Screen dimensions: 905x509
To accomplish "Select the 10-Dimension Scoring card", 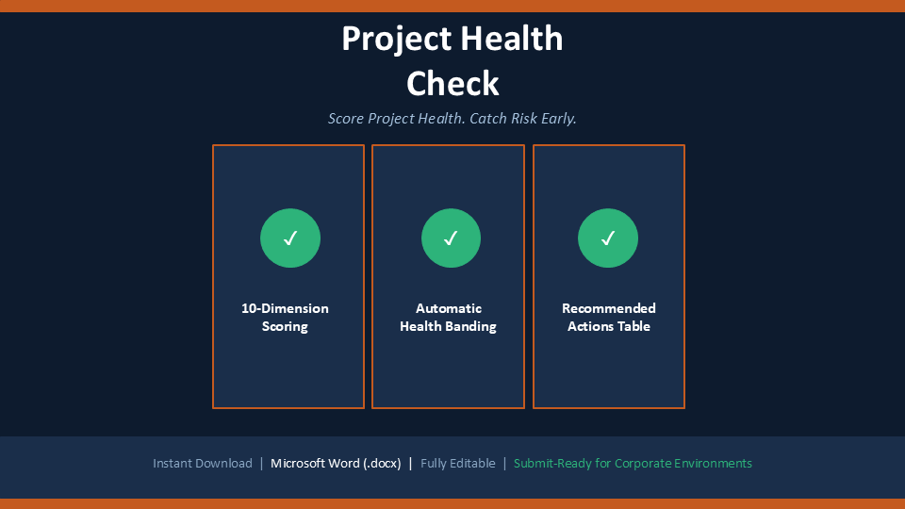I will click(288, 276).
